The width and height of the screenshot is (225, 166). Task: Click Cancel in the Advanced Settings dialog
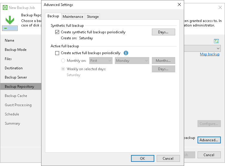pyautogui.click(x=168, y=158)
